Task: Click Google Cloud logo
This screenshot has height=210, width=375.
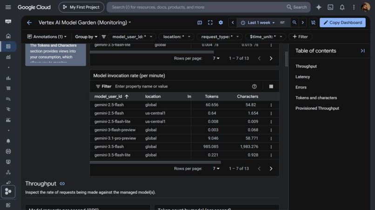Action: click(x=34, y=7)
